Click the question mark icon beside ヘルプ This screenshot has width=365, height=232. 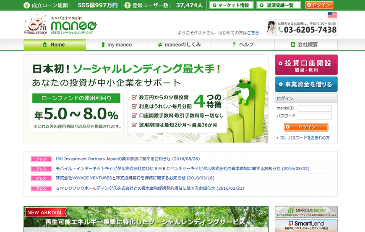(234, 44)
